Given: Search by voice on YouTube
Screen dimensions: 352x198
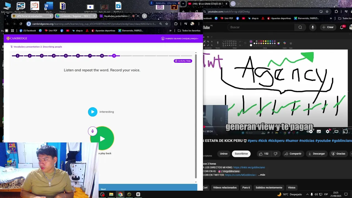Looking at the screenshot, I should 313,27.
